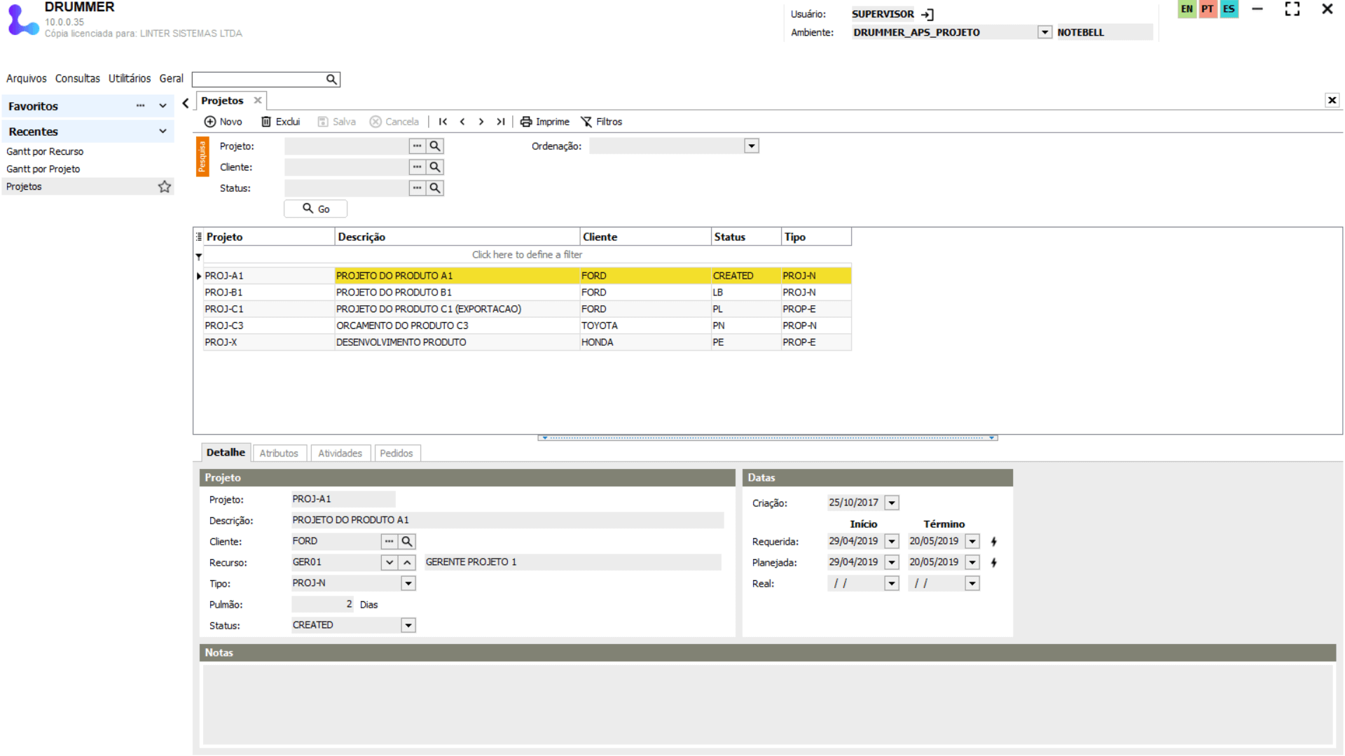Go to the first record arrow

pos(443,122)
